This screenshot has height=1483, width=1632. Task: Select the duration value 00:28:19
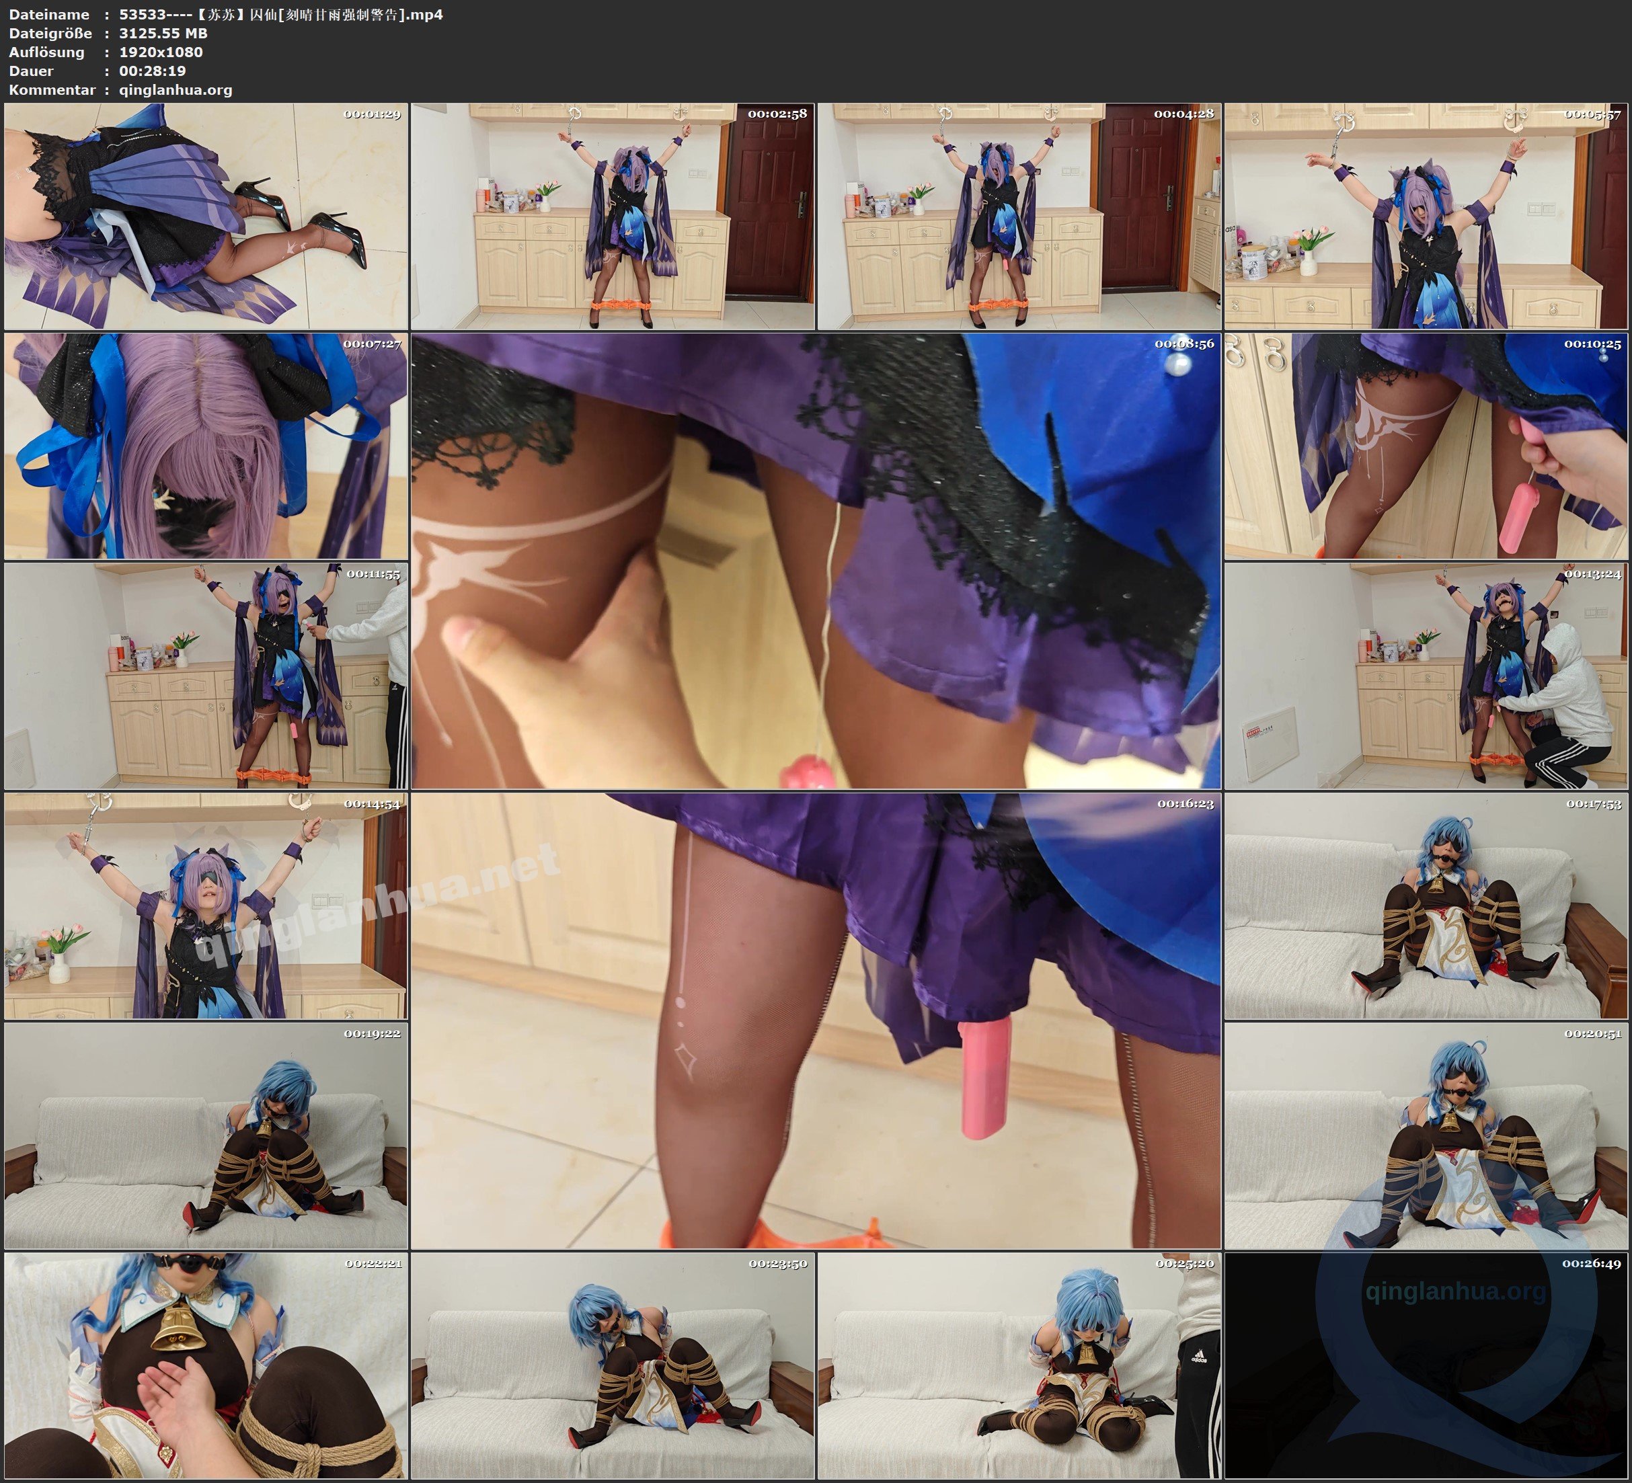(x=152, y=71)
